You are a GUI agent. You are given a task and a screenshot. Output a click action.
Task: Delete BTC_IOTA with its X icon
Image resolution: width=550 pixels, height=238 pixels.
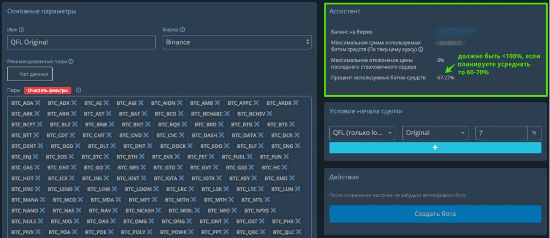(x=180, y=178)
